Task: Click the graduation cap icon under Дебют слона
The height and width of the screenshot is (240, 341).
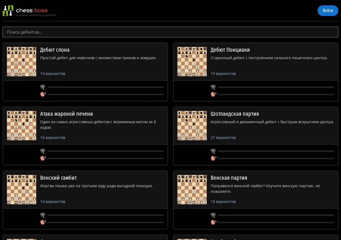Action: point(43,87)
